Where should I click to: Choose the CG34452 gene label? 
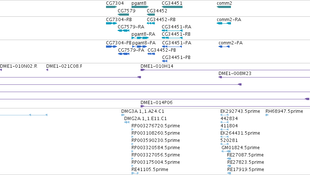pos(157,11)
